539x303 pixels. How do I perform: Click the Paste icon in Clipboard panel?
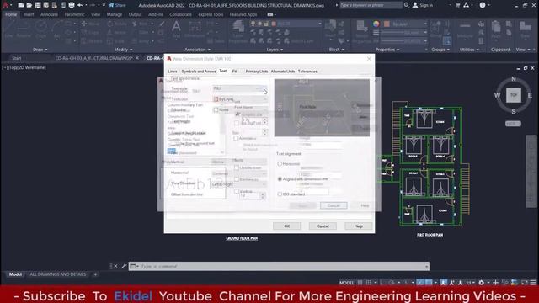pyautogui.click(x=496, y=29)
